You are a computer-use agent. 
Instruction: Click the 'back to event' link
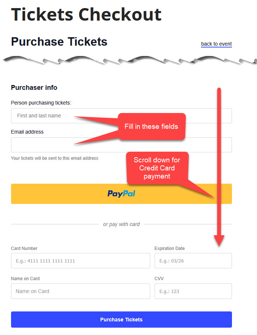pos(216,44)
